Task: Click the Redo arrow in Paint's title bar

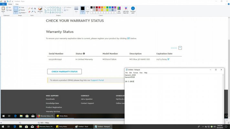Action: click(x=10, y=1)
